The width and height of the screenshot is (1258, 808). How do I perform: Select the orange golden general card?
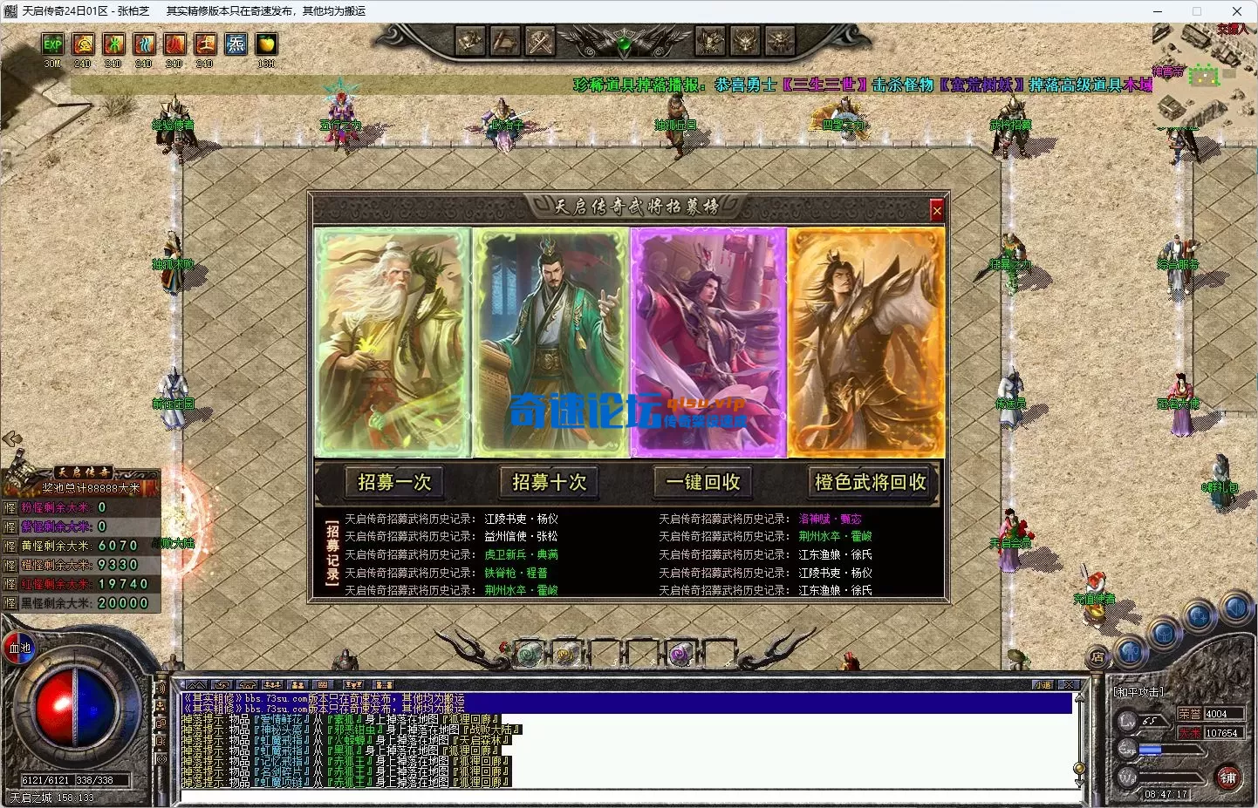pyautogui.click(x=865, y=342)
